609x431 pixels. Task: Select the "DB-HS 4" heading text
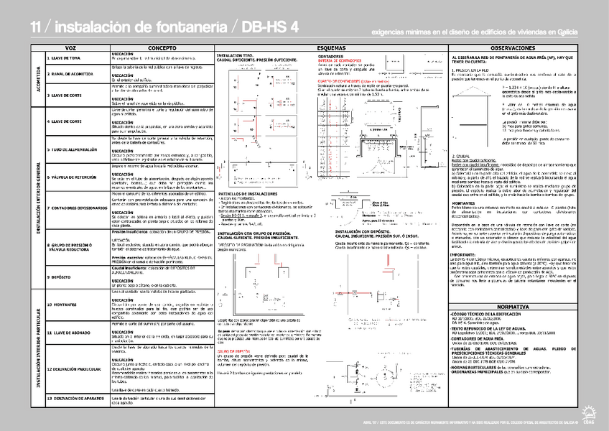click(270, 27)
